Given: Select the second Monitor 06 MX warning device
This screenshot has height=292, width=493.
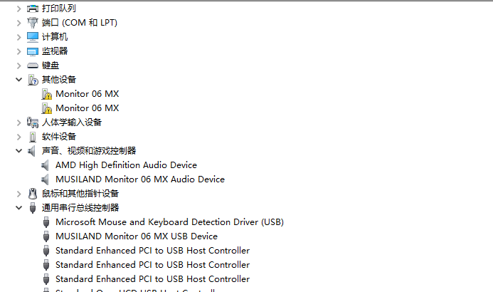Looking at the screenshot, I should click(87, 108).
